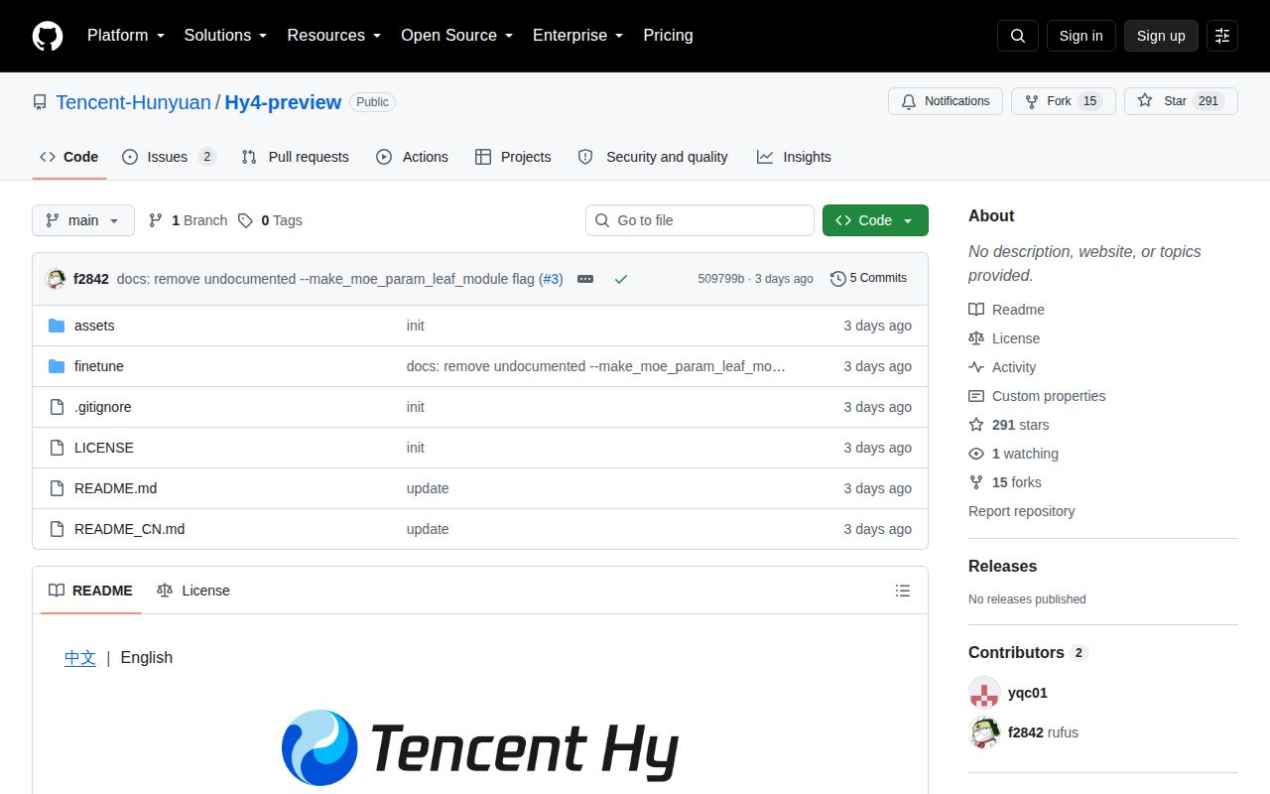Click the Sign in button

point(1080,36)
